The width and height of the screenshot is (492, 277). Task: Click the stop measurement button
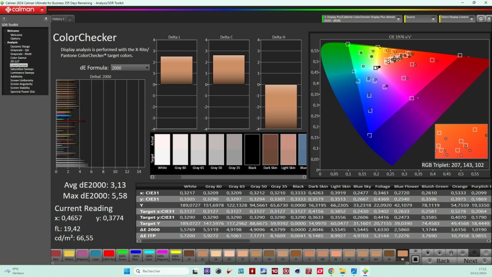point(428,253)
